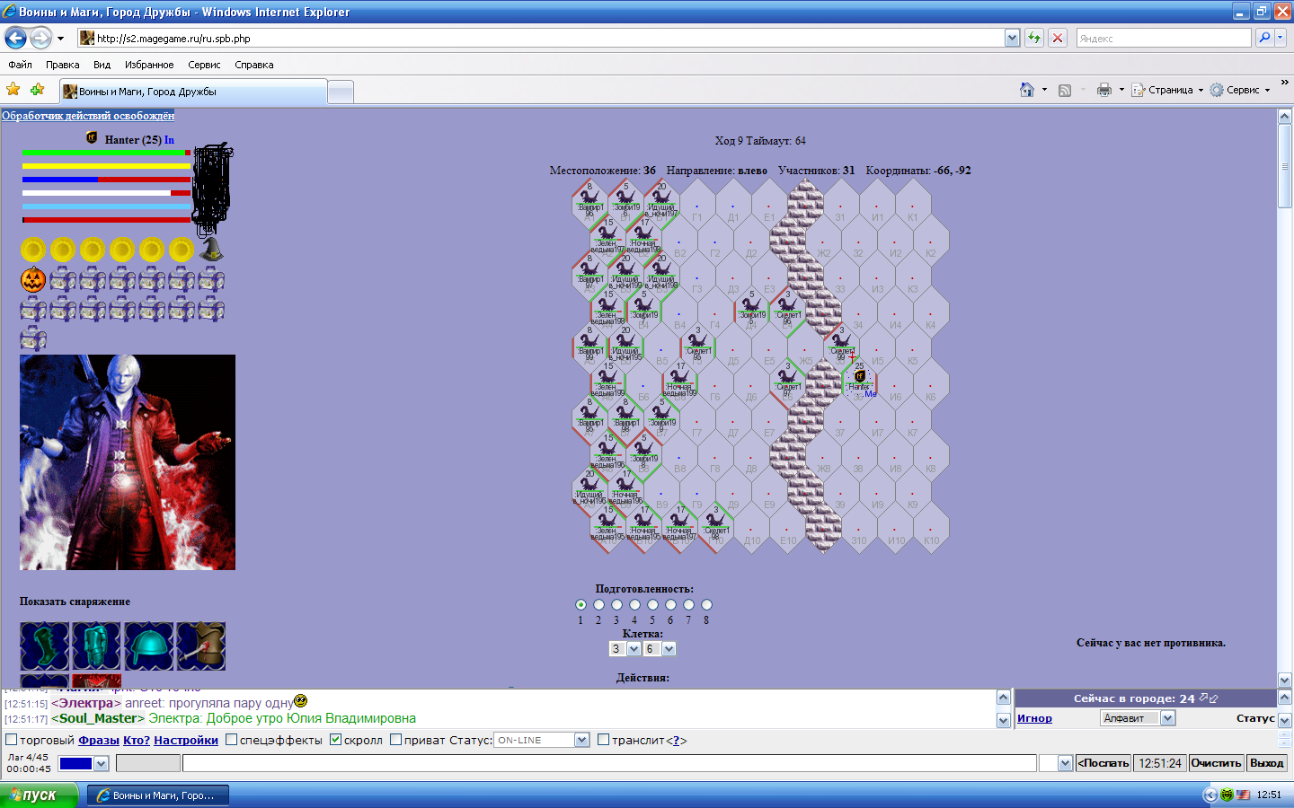Open the 'Вид' menu
The image size is (1294, 808).
(102, 65)
